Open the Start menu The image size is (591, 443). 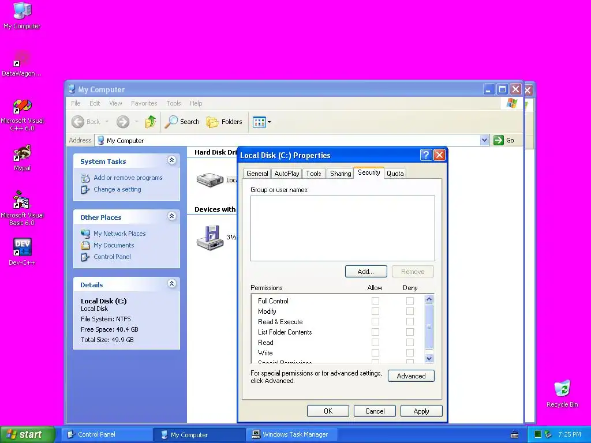pos(27,434)
